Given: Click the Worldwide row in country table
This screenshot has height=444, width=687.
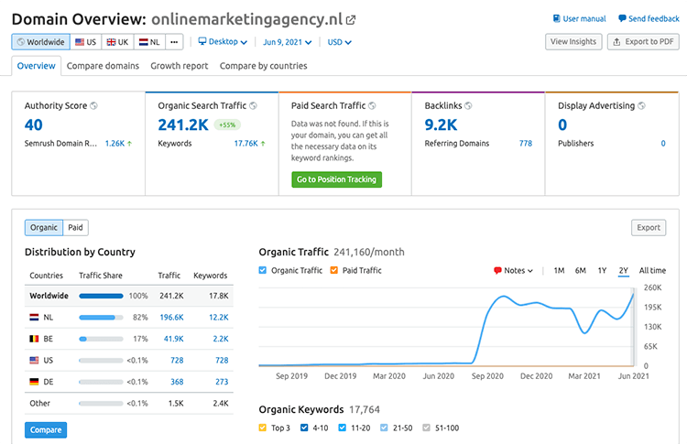Looking at the screenshot, I should pos(129,296).
